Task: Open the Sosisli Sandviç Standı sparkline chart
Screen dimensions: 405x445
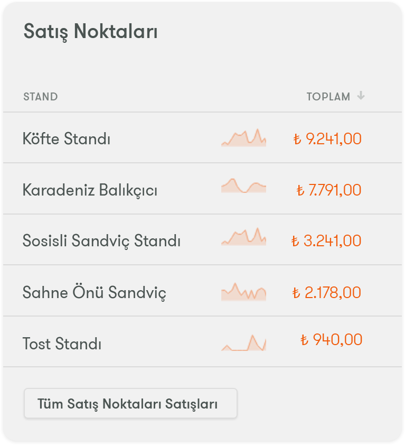Action: (x=243, y=236)
